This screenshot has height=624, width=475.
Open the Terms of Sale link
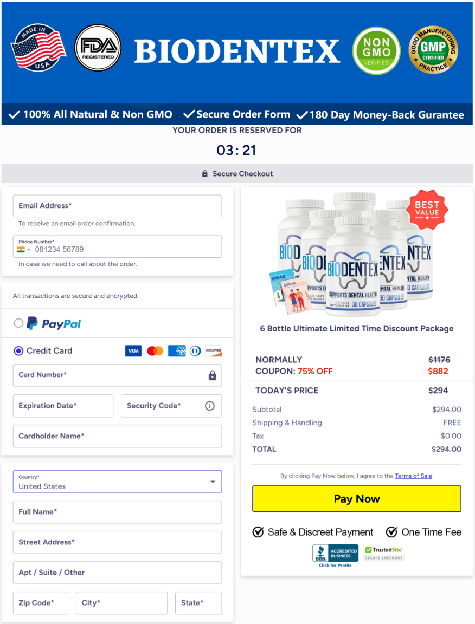414,476
